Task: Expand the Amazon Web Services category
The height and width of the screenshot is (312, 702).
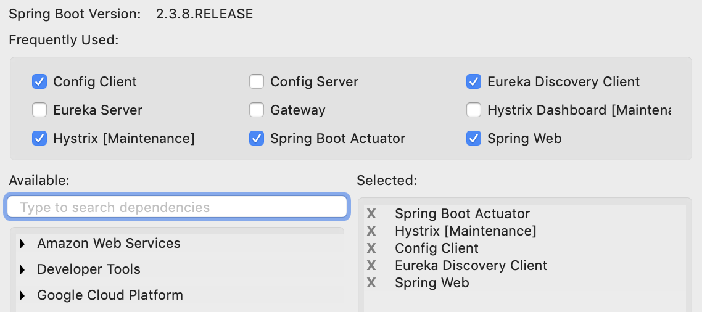Action: (x=23, y=244)
